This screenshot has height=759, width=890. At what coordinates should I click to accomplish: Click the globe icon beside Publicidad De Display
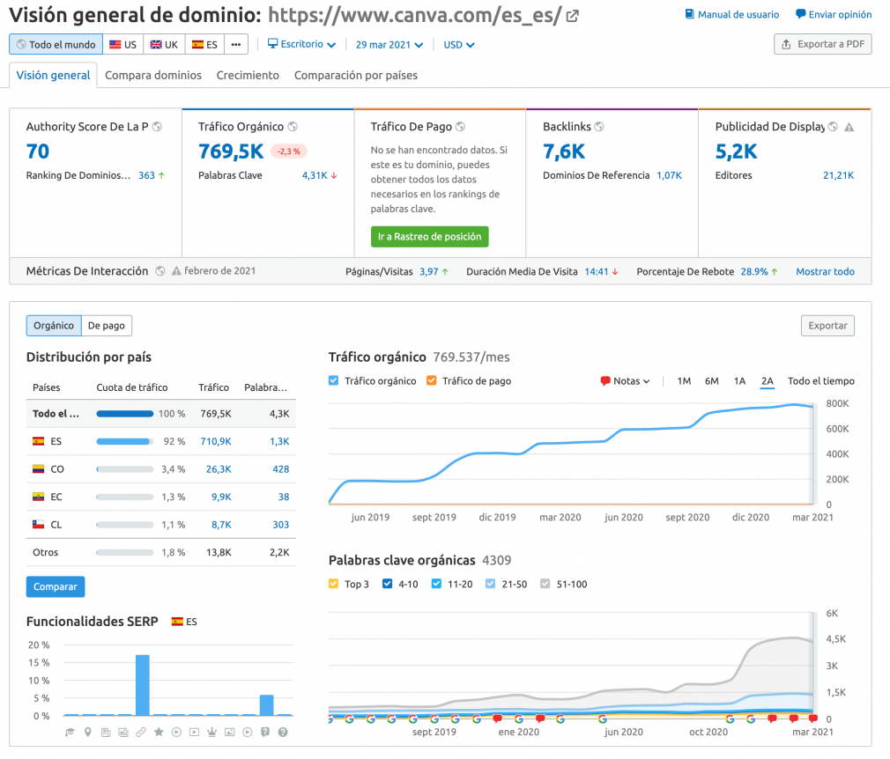pyautogui.click(x=833, y=127)
